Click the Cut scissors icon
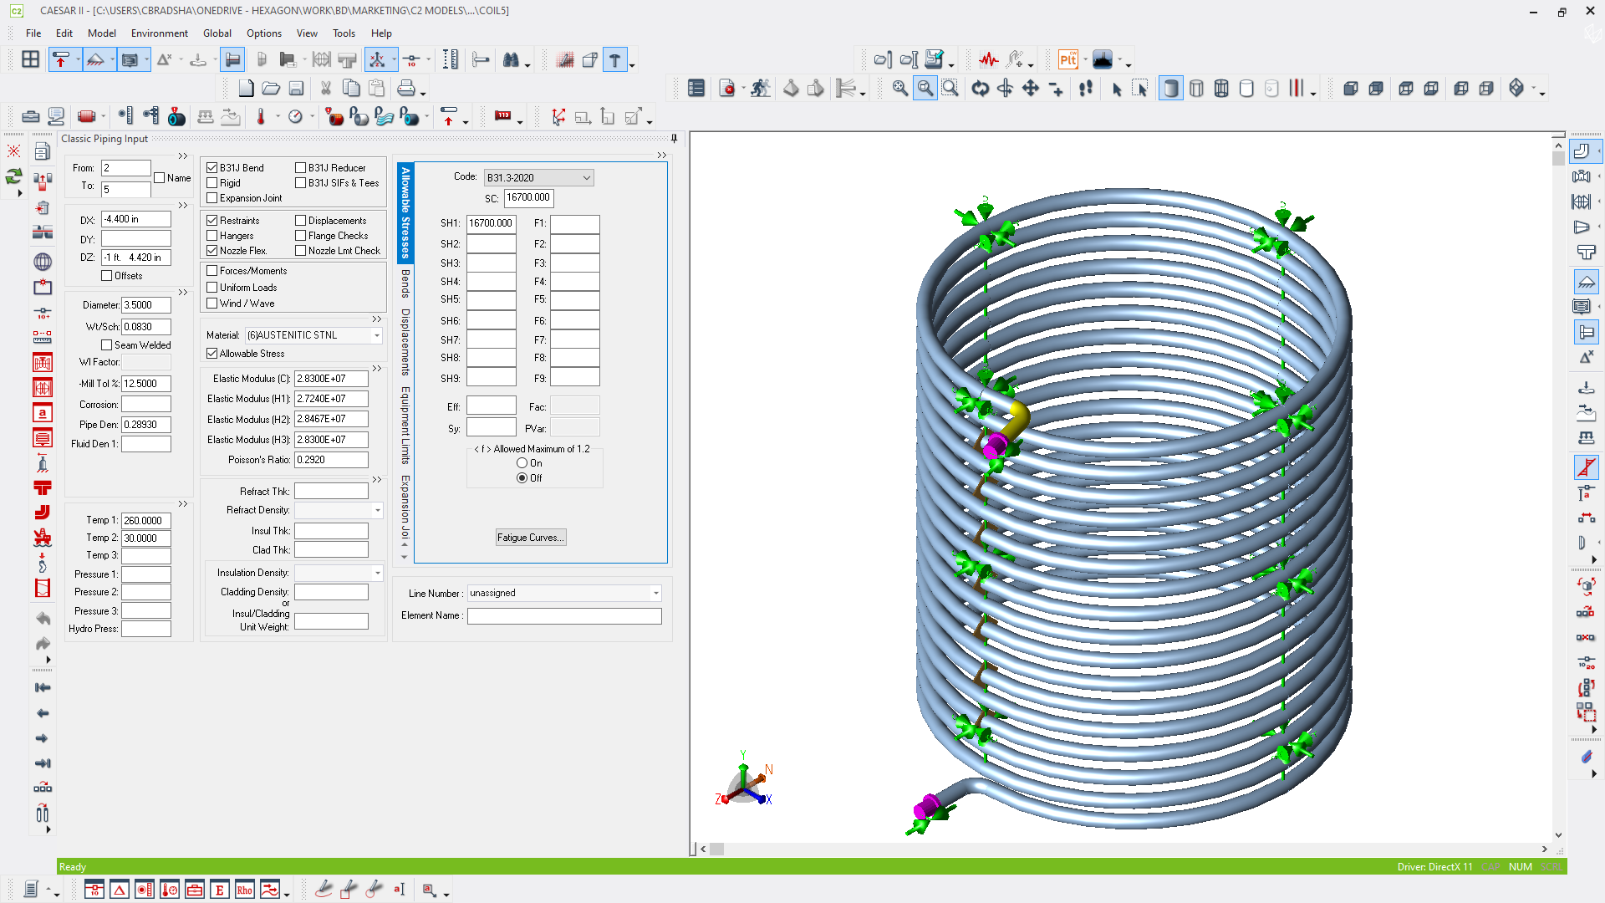This screenshot has width=1605, height=903. click(326, 88)
